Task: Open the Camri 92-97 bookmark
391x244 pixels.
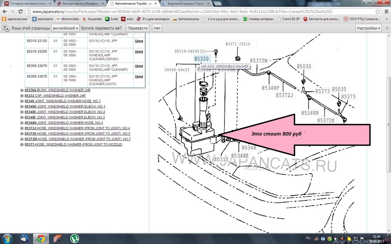Action: click(288, 19)
